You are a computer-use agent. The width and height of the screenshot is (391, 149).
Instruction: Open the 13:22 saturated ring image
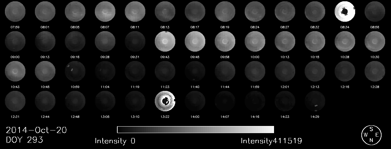pos(165,101)
